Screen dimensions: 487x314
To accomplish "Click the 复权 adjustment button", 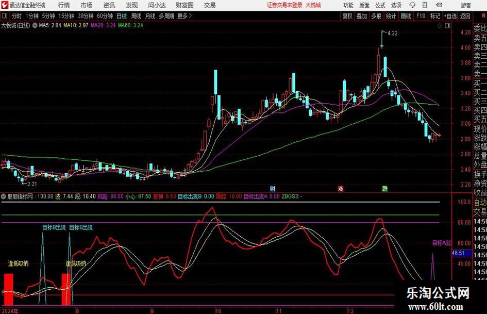I will (347, 16).
